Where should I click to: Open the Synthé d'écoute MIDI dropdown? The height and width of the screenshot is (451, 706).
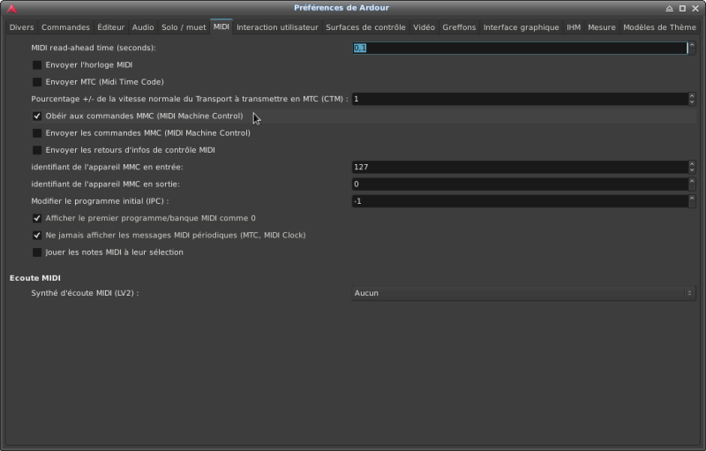coord(522,293)
